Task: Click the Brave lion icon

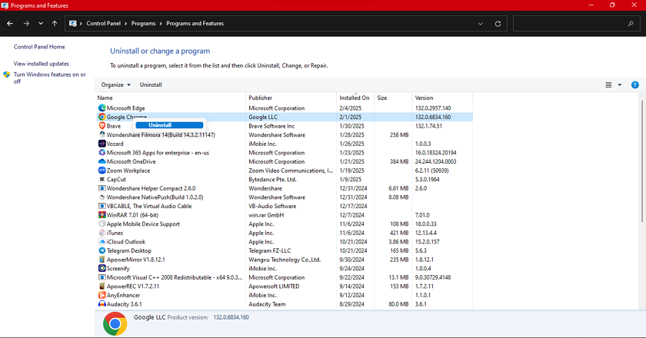Action: (102, 126)
